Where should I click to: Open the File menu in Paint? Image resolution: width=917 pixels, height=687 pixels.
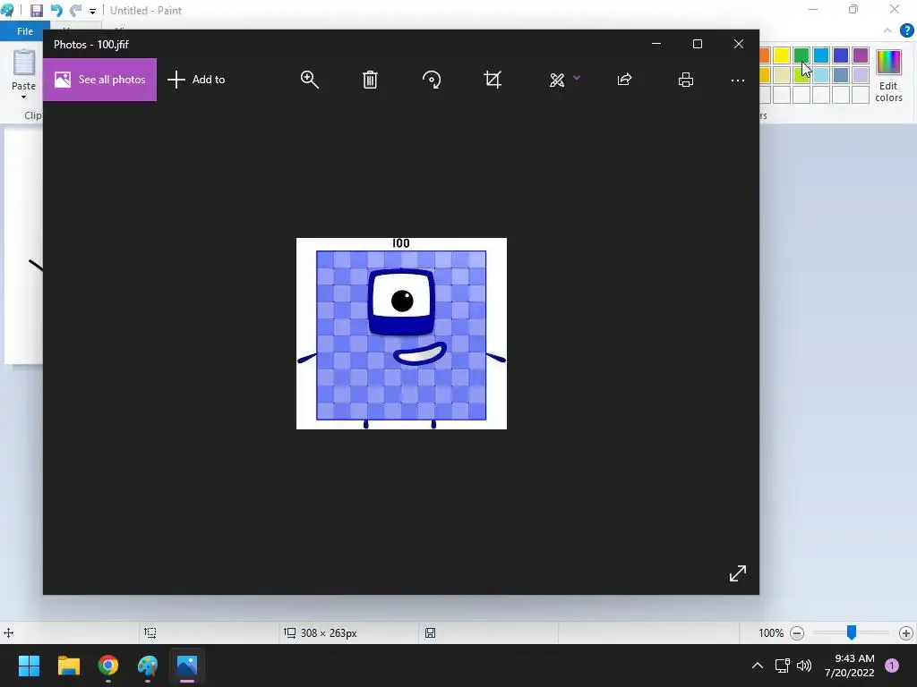coord(24,31)
